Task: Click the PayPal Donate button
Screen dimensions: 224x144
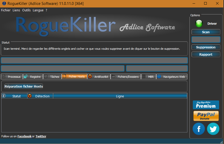Action: point(206,116)
